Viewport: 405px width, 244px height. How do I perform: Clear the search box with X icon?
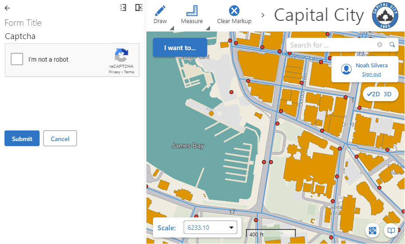380,45
